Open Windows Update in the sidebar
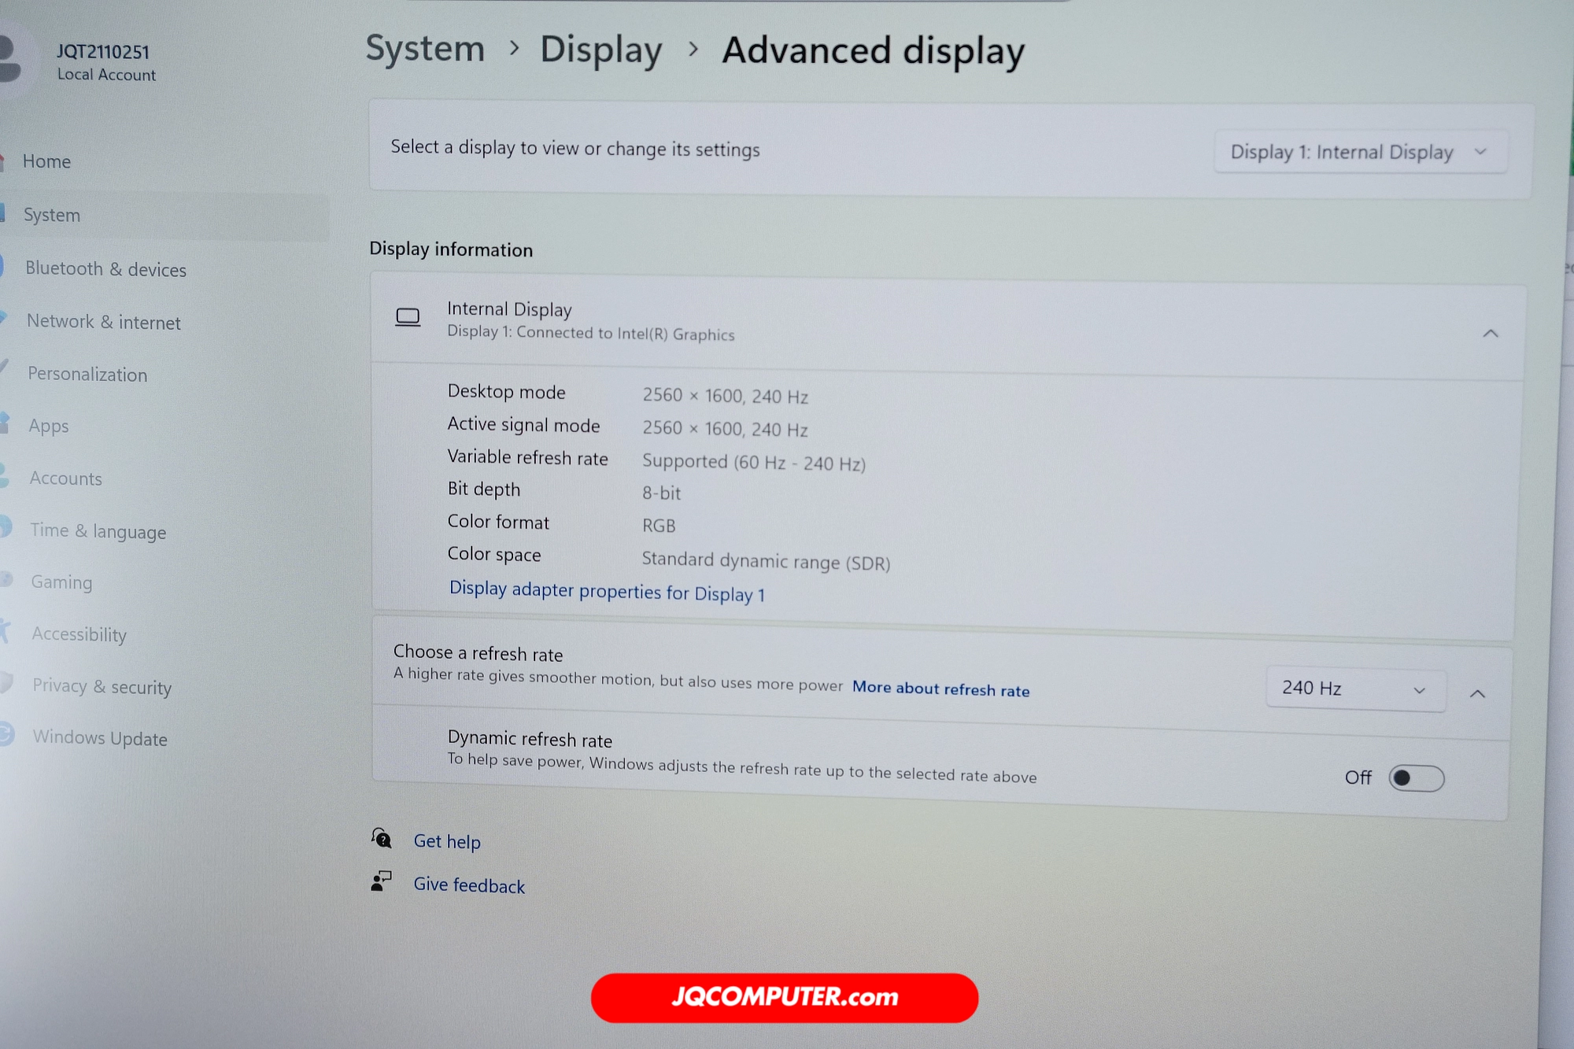Viewport: 1574px width, 1049px height. [100, 738]
